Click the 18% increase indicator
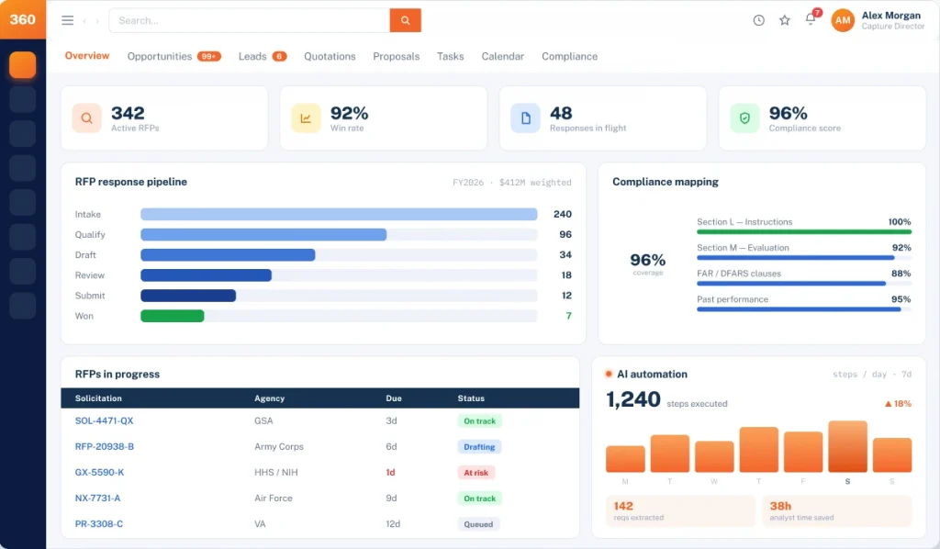The width and height of the screenshot is (940, 549). pyautogui.click(x=898, y=404)
